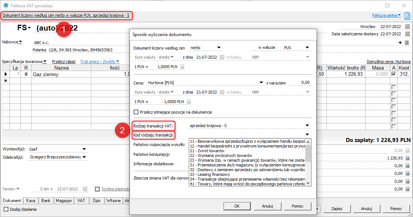Open calendar icon beside Termin date 22-07-2022

(85, 189)
